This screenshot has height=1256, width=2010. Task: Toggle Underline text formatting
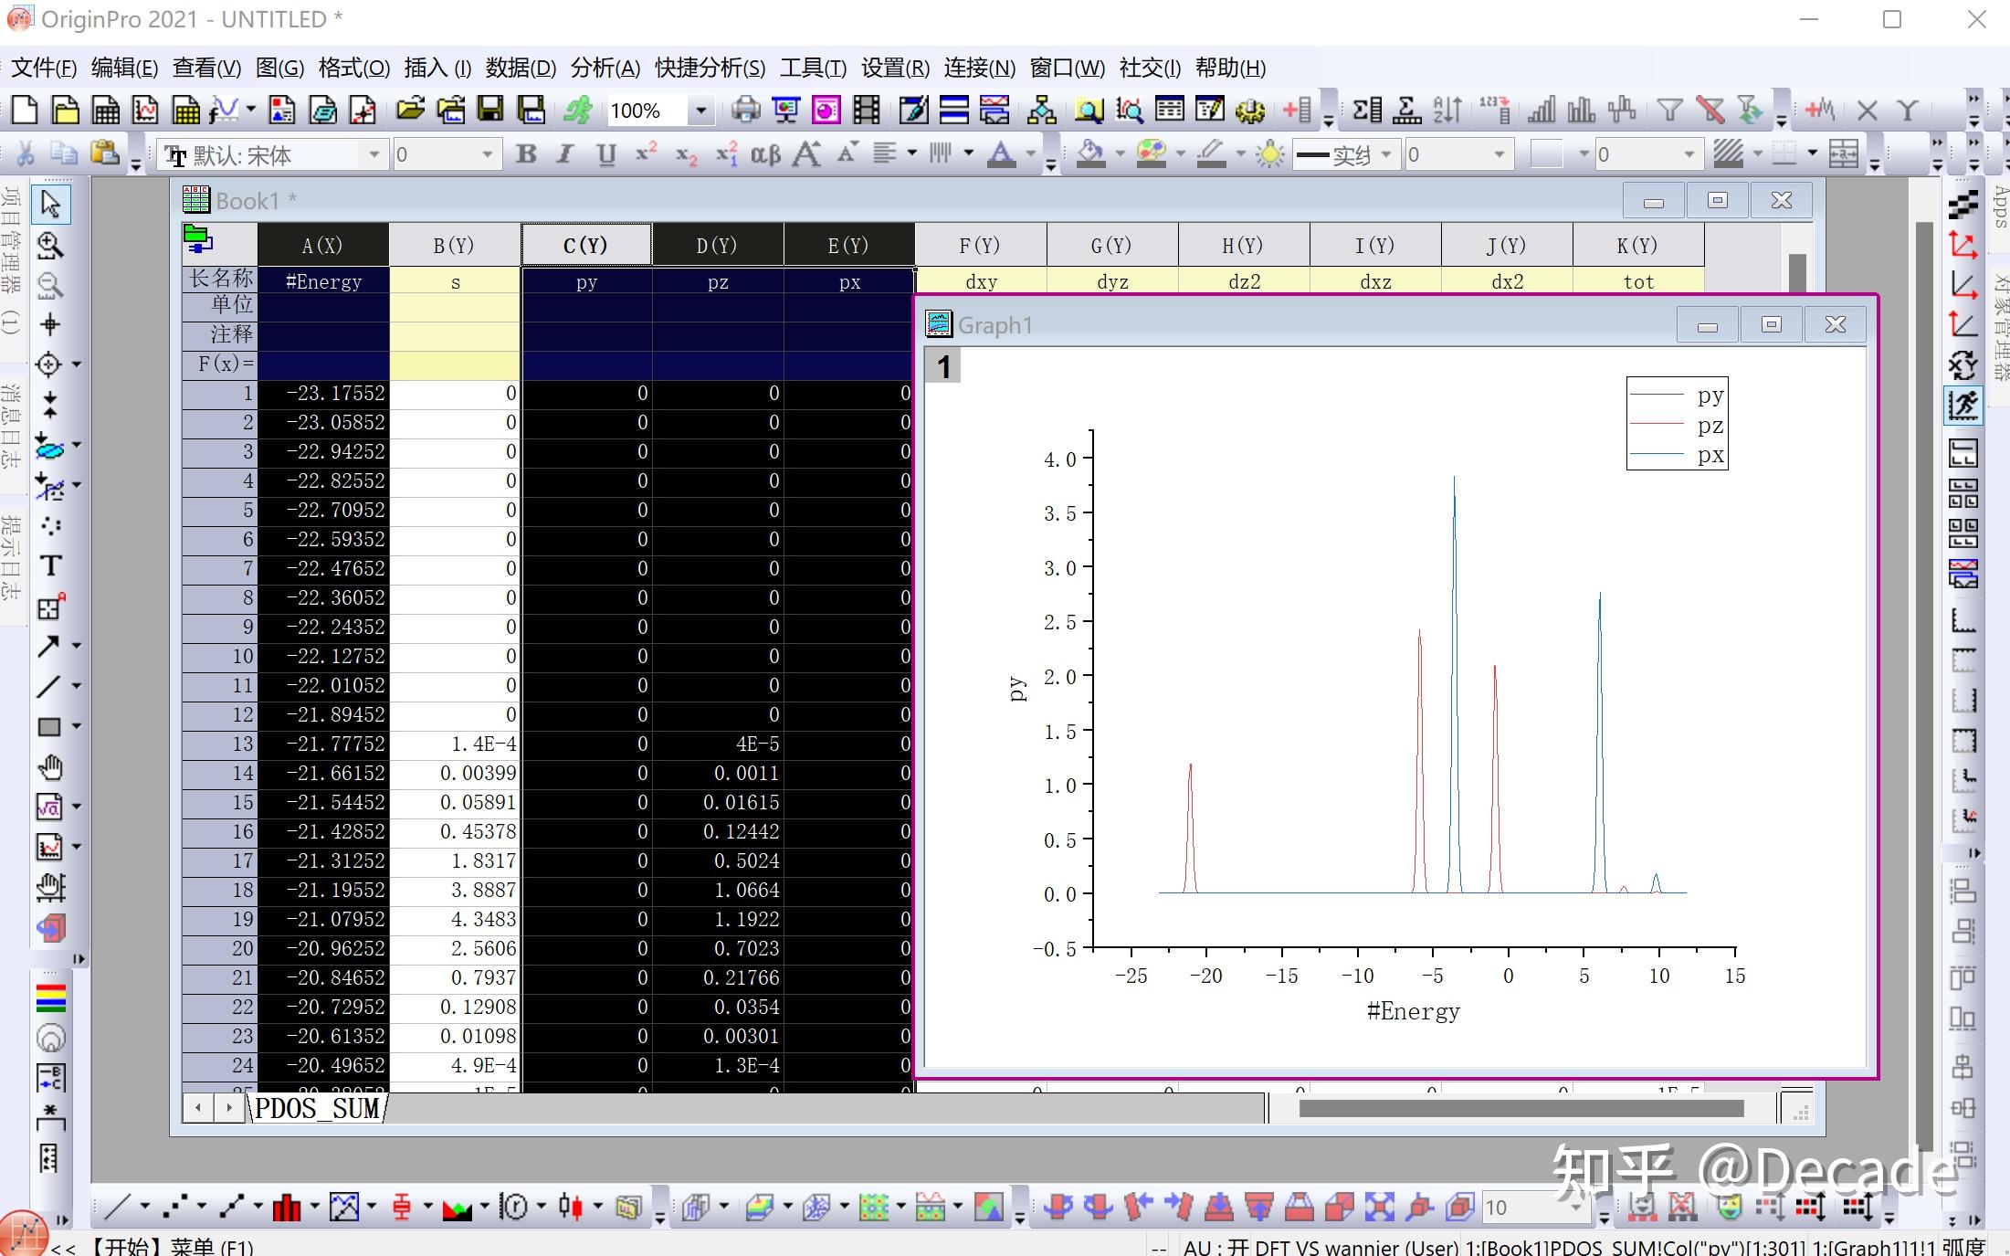click(x=605, y=154)
